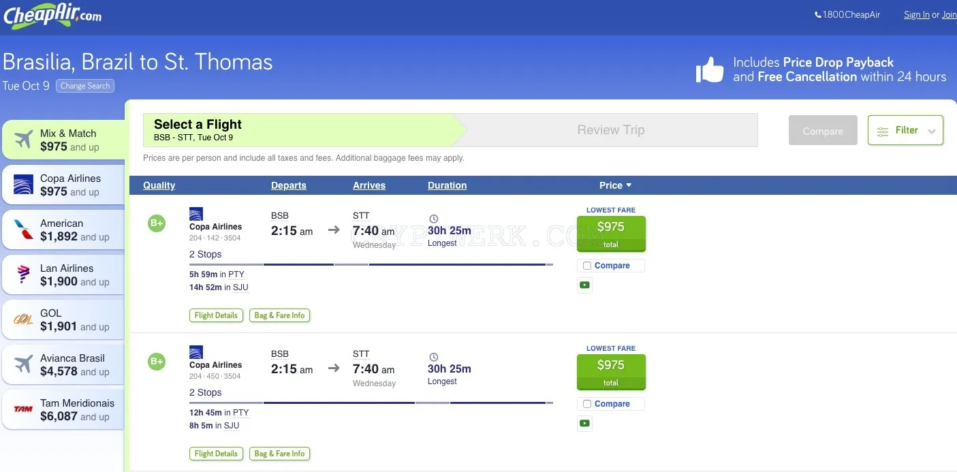Viewport: 957px width, 472px height.
Task: Click the Sign In link
Action: point(916,15)
